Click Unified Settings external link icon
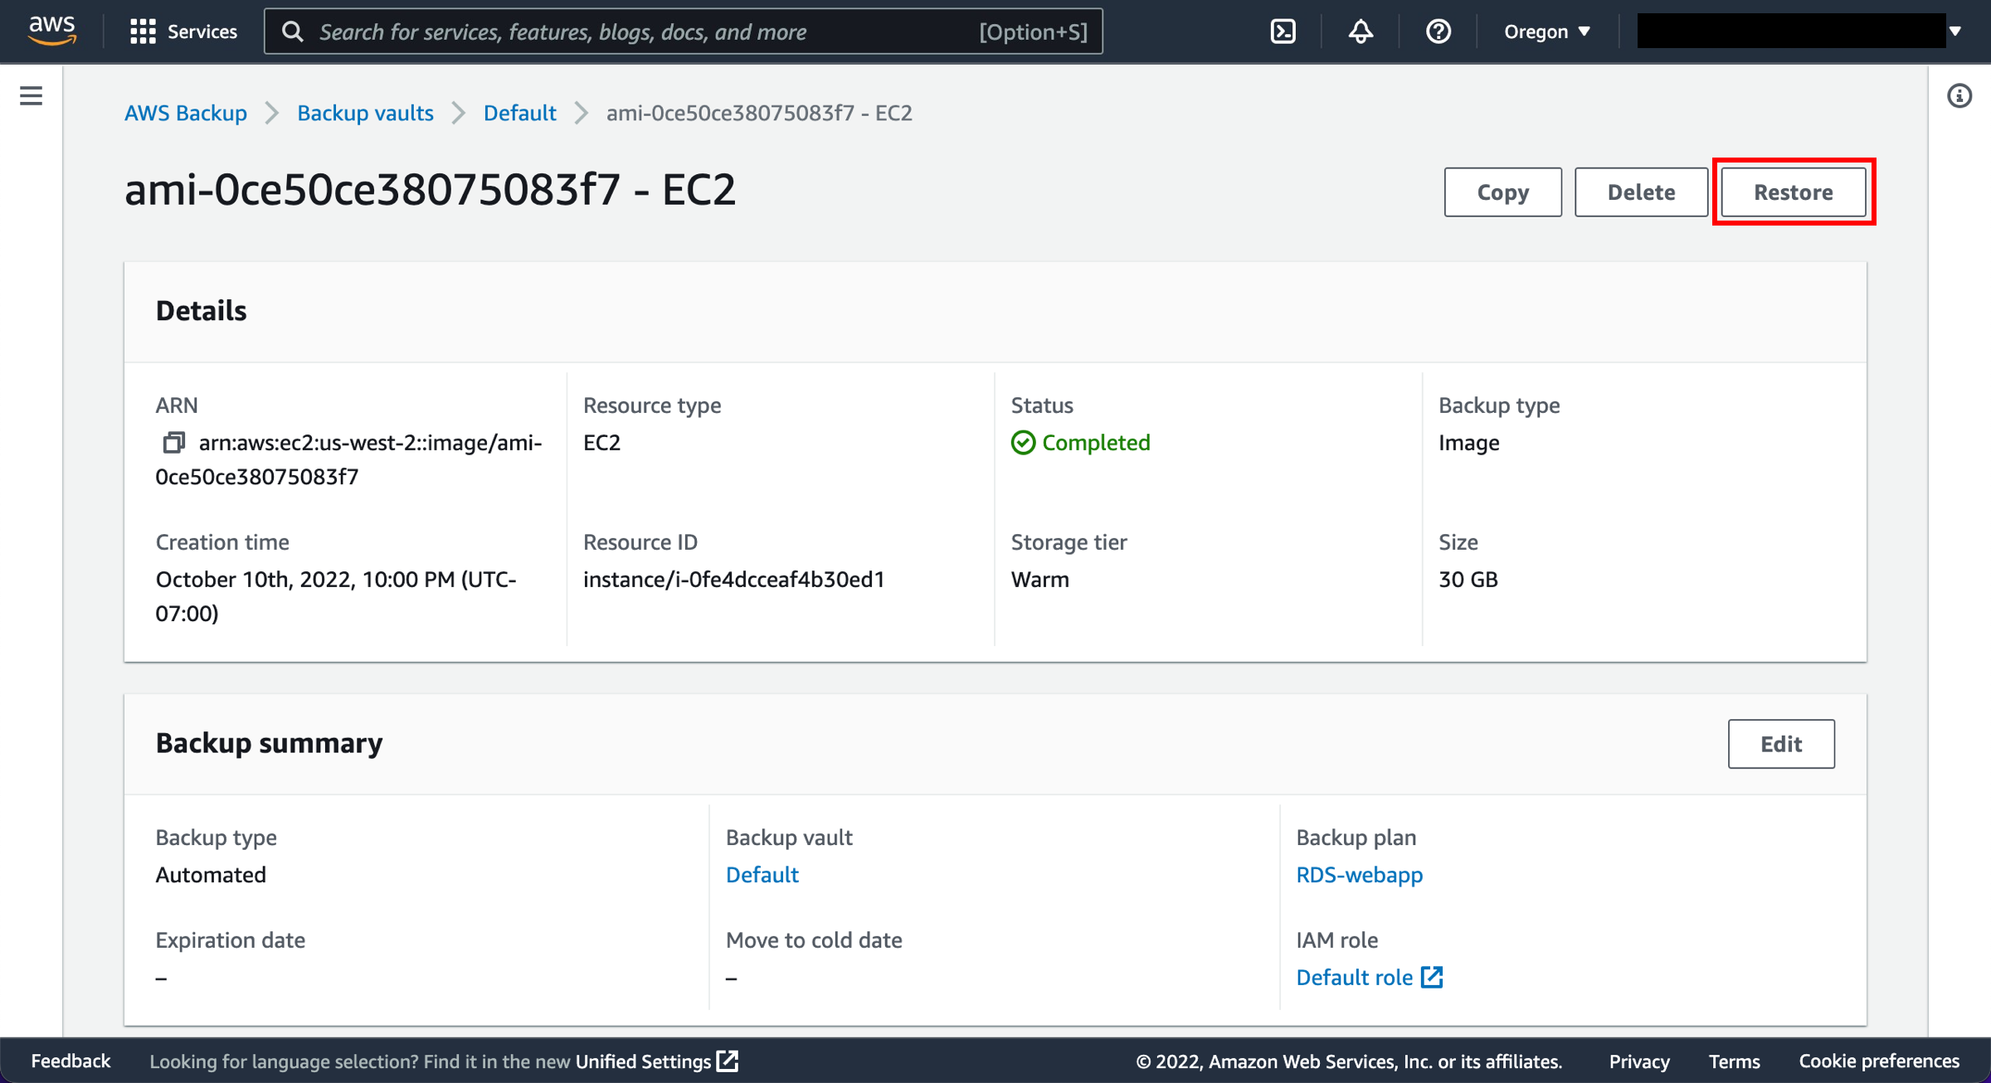This screenshot has height=1083, width=1991. click(x=728, y=1061)
